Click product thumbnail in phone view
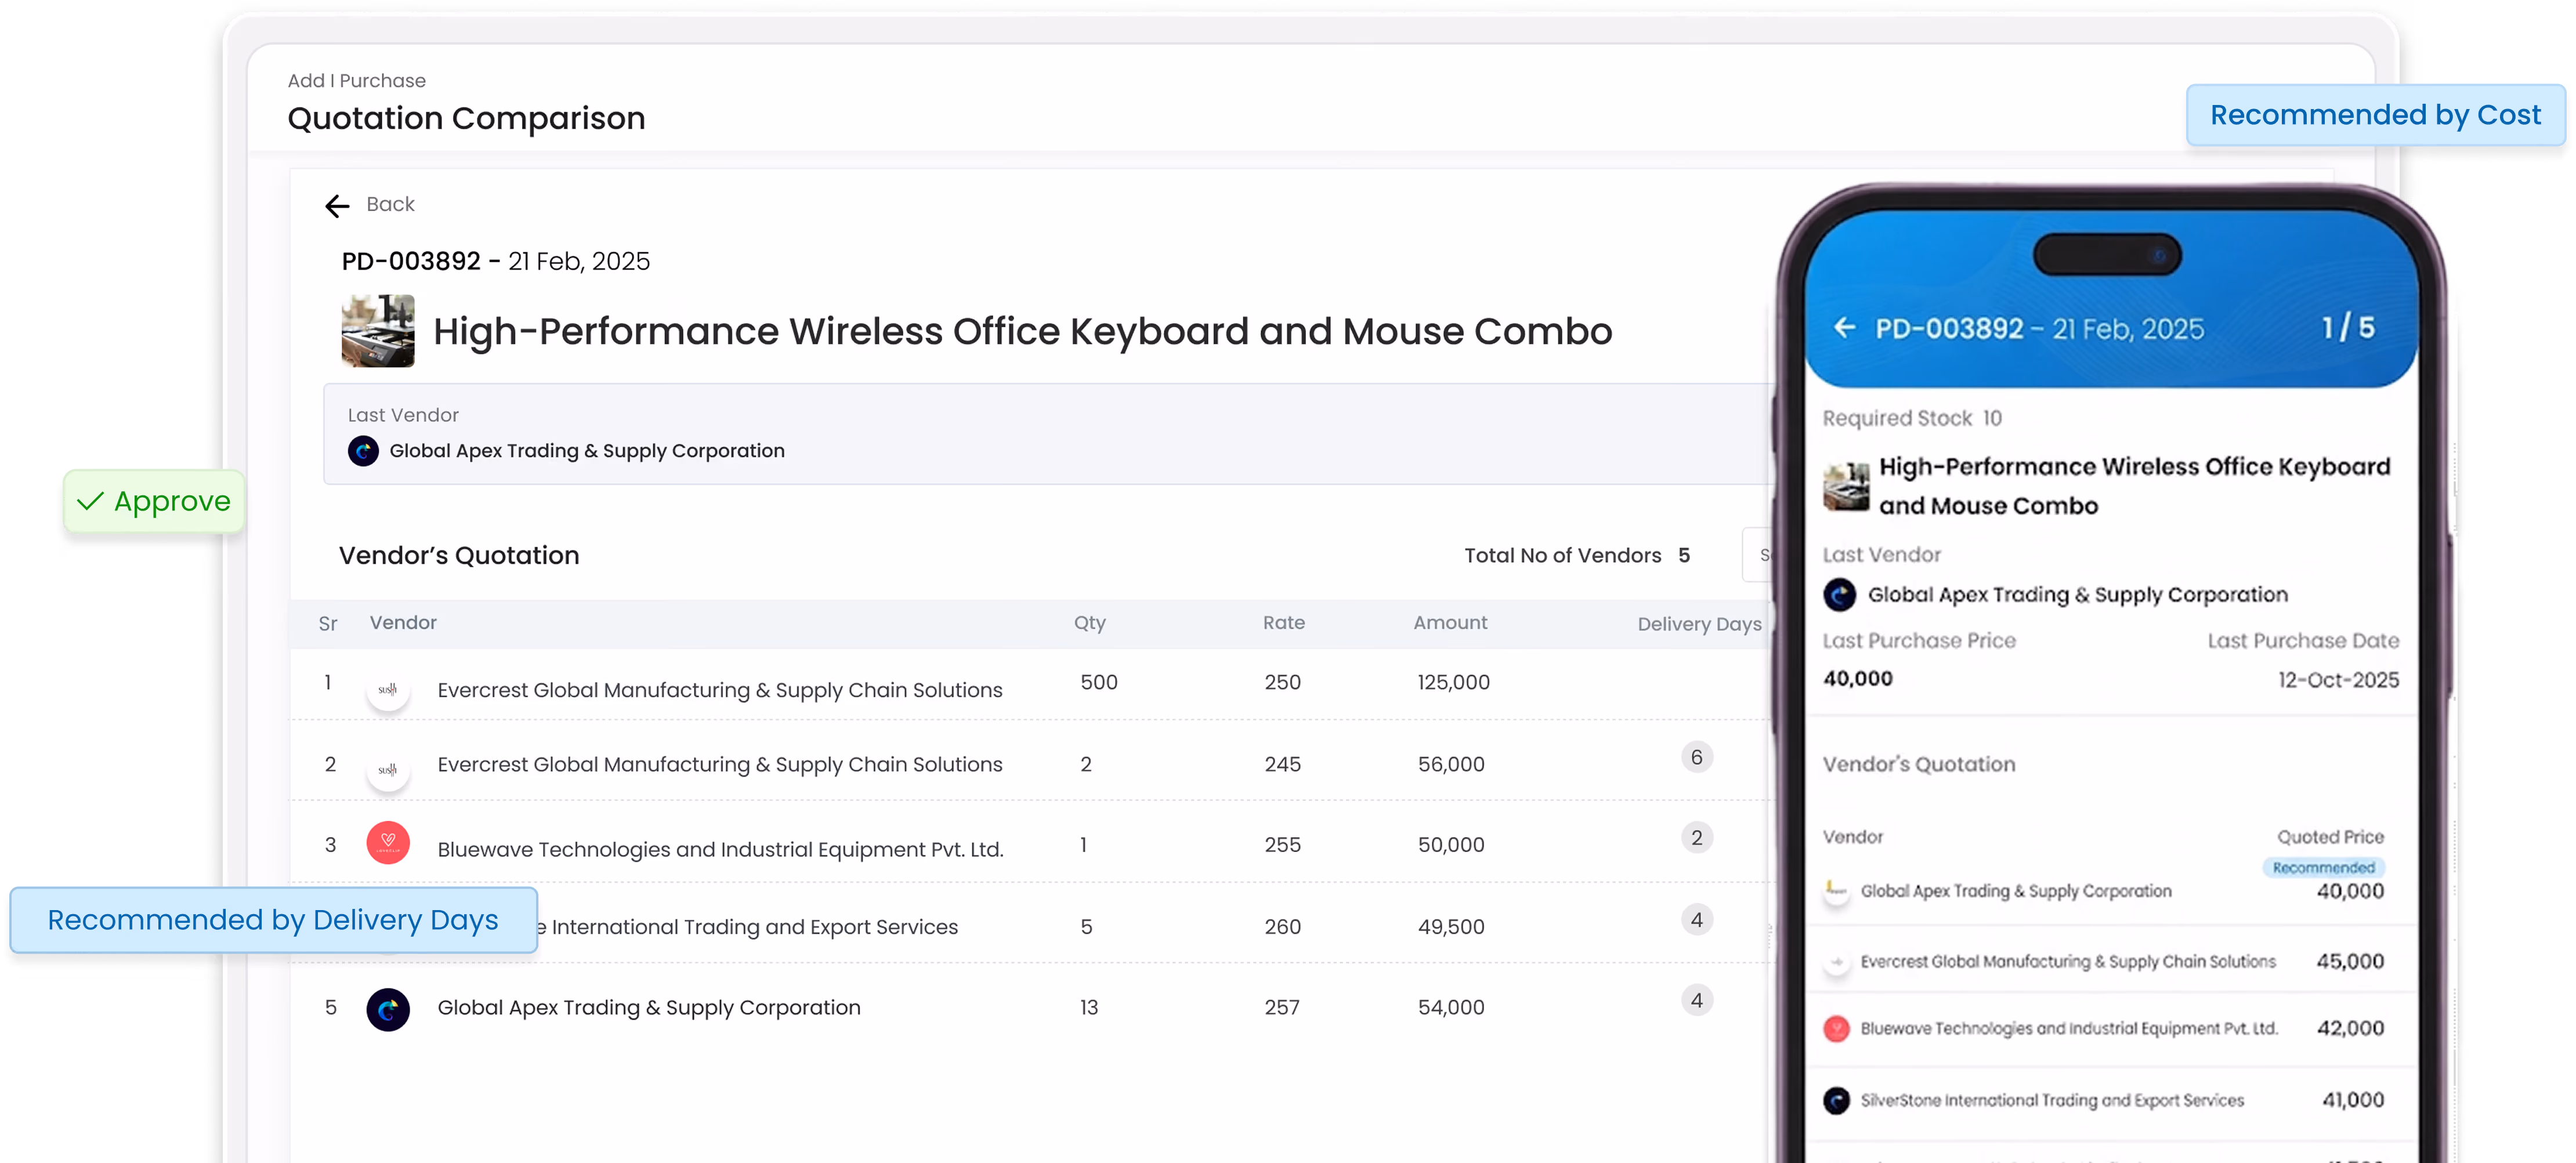 [1846, 487]
